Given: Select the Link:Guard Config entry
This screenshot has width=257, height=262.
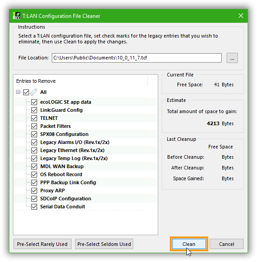Looking at the screenshot, I should pos(61,110).
